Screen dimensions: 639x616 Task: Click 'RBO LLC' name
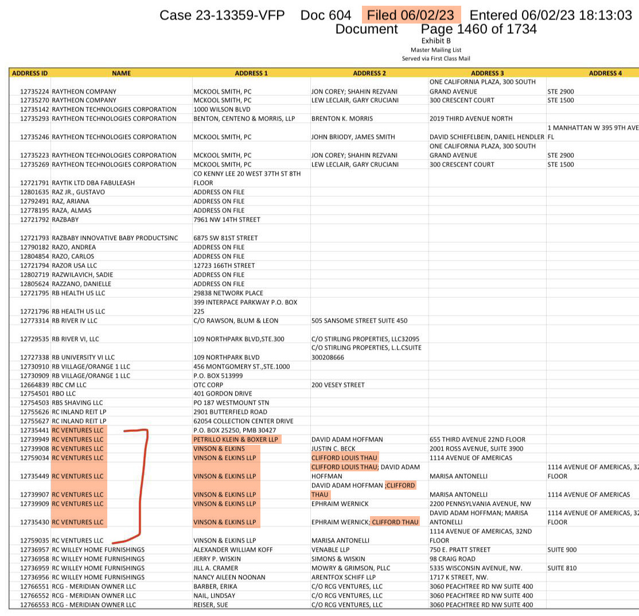64,394
